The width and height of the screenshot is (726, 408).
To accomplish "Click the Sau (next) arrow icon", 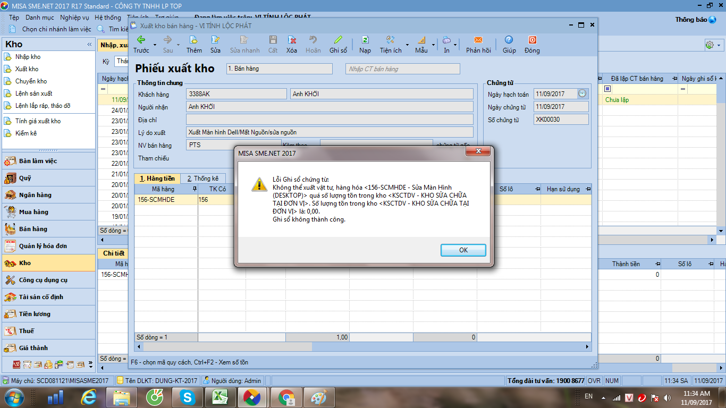I will click(167, 40).
